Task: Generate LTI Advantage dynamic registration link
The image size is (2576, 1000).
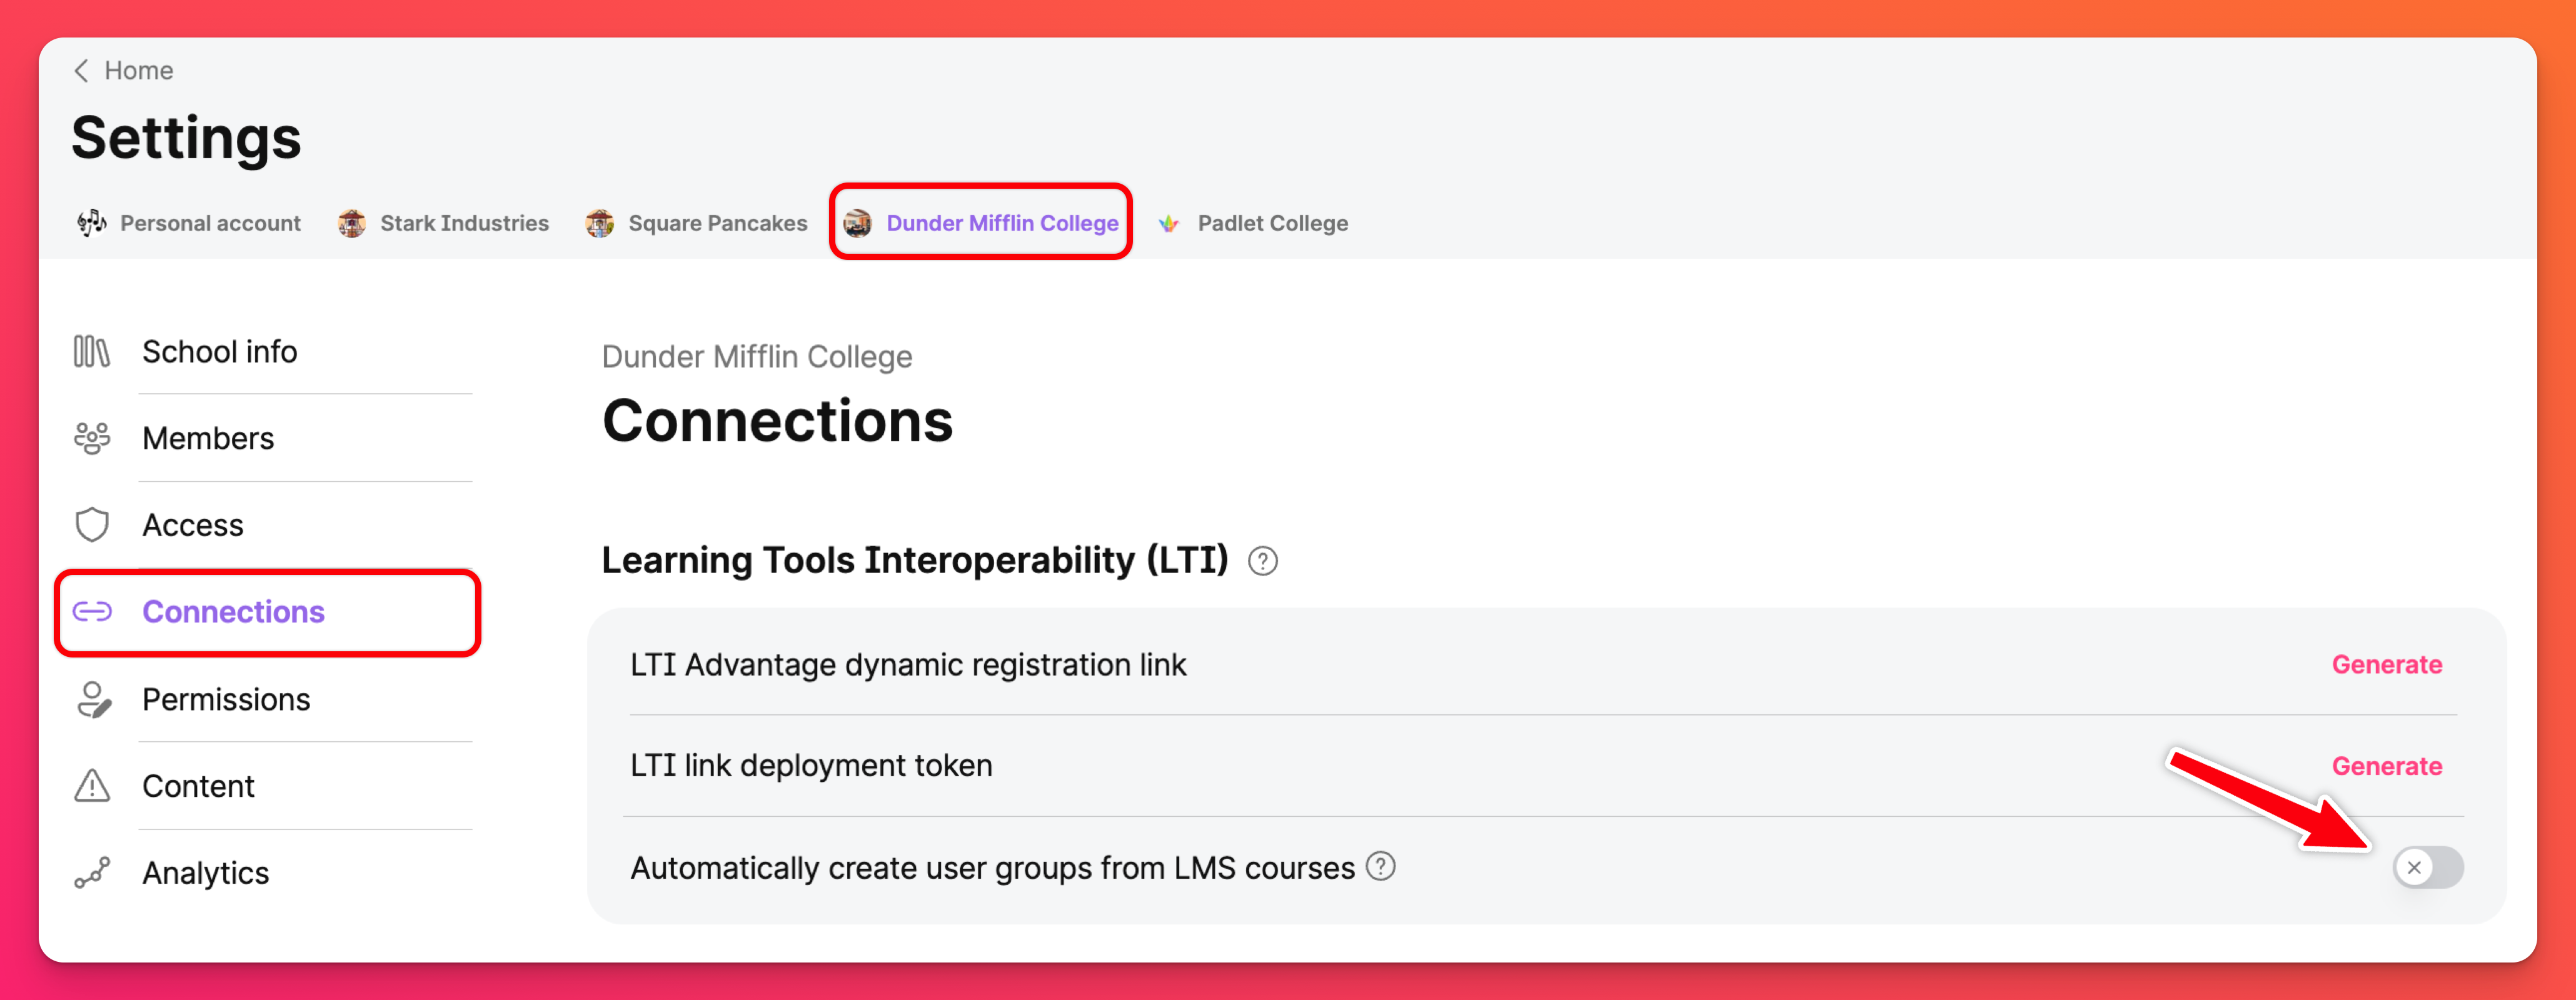Action: pos(2386,665)
